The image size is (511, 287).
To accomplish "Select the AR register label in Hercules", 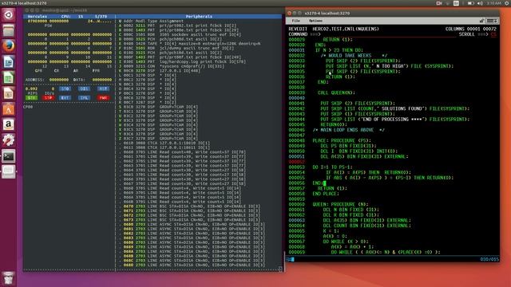I will tap(76, 71).
